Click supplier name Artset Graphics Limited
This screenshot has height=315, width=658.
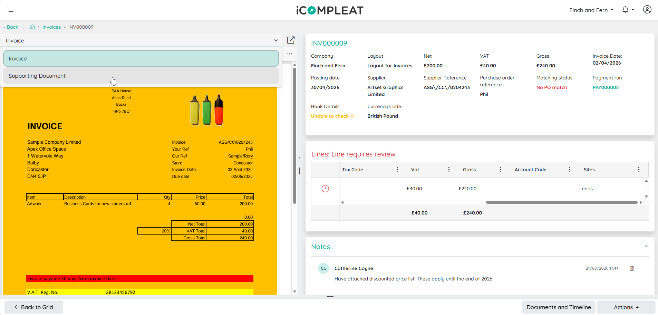pos(385,91)
